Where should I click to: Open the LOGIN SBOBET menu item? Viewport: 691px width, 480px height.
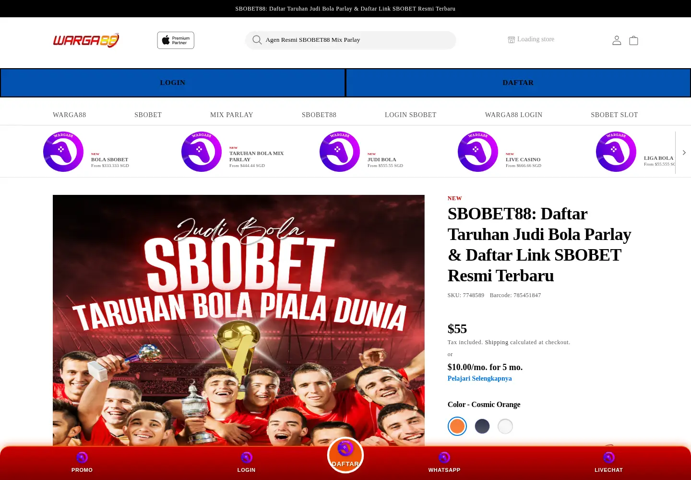(x=411, y=115)
